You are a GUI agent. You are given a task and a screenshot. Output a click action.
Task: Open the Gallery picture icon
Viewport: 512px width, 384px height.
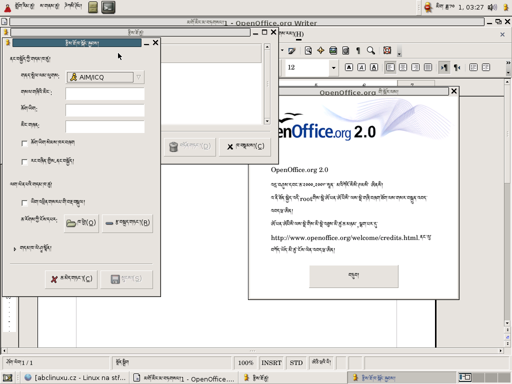click(x=333, y=50)
